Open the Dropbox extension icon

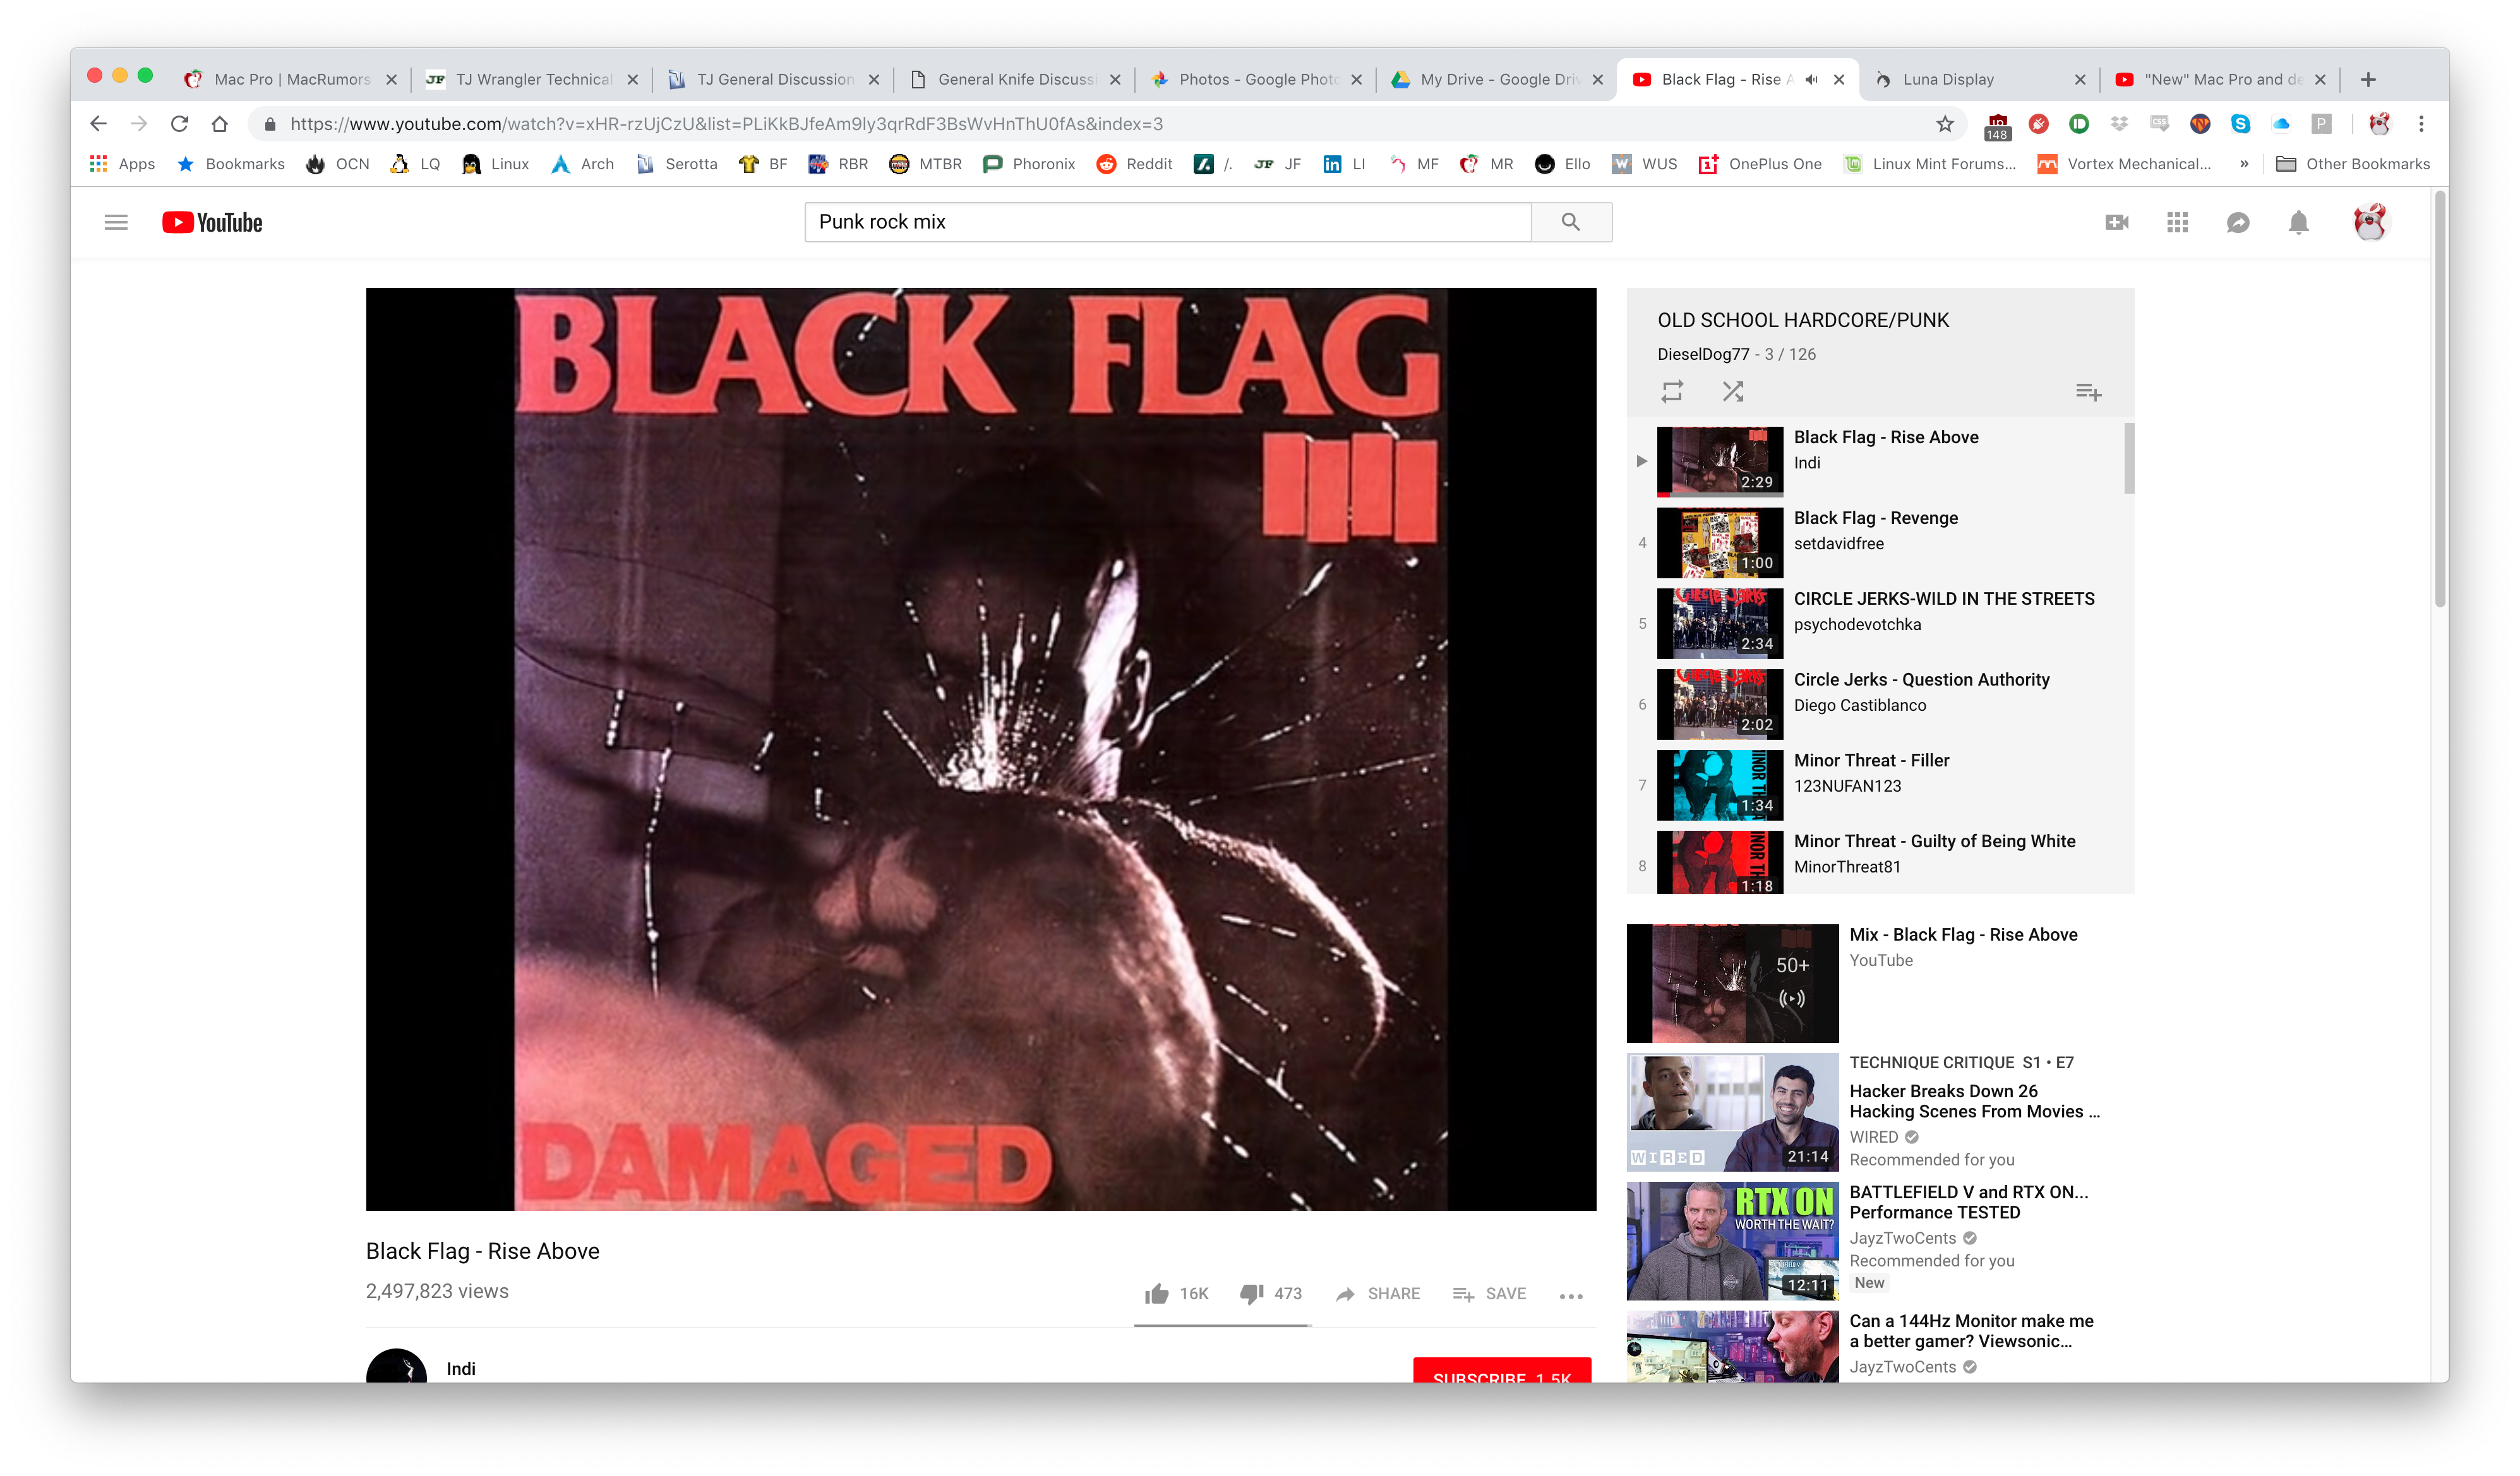[x=2118, y=124]
